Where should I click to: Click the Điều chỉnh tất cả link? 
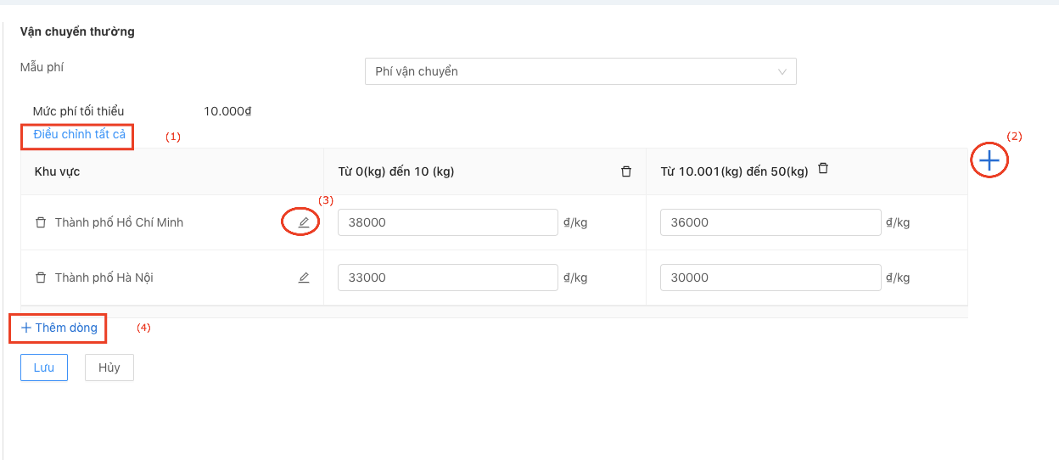(x=79, y=134)
